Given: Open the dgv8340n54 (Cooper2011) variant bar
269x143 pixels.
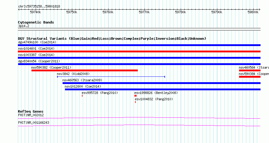Looking at the screenshot, I should point(139,64).
